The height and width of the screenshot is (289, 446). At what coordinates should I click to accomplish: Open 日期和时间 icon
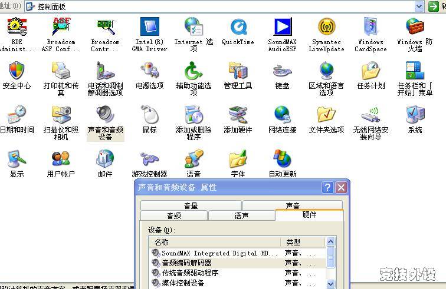tap(17, 114)
